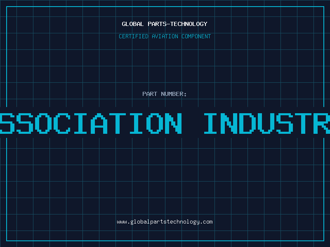Click the CERTIFIED AVIATION COMPONENT subtitle
This screenshot has height=247, width=330.
click(165, 36)
